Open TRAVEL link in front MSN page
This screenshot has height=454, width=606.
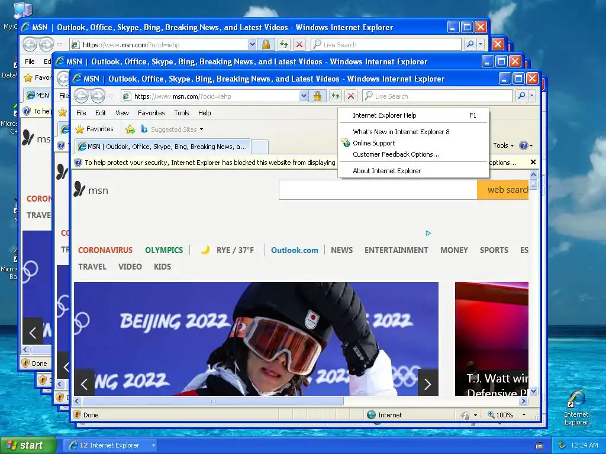click(x=92, y=267)
